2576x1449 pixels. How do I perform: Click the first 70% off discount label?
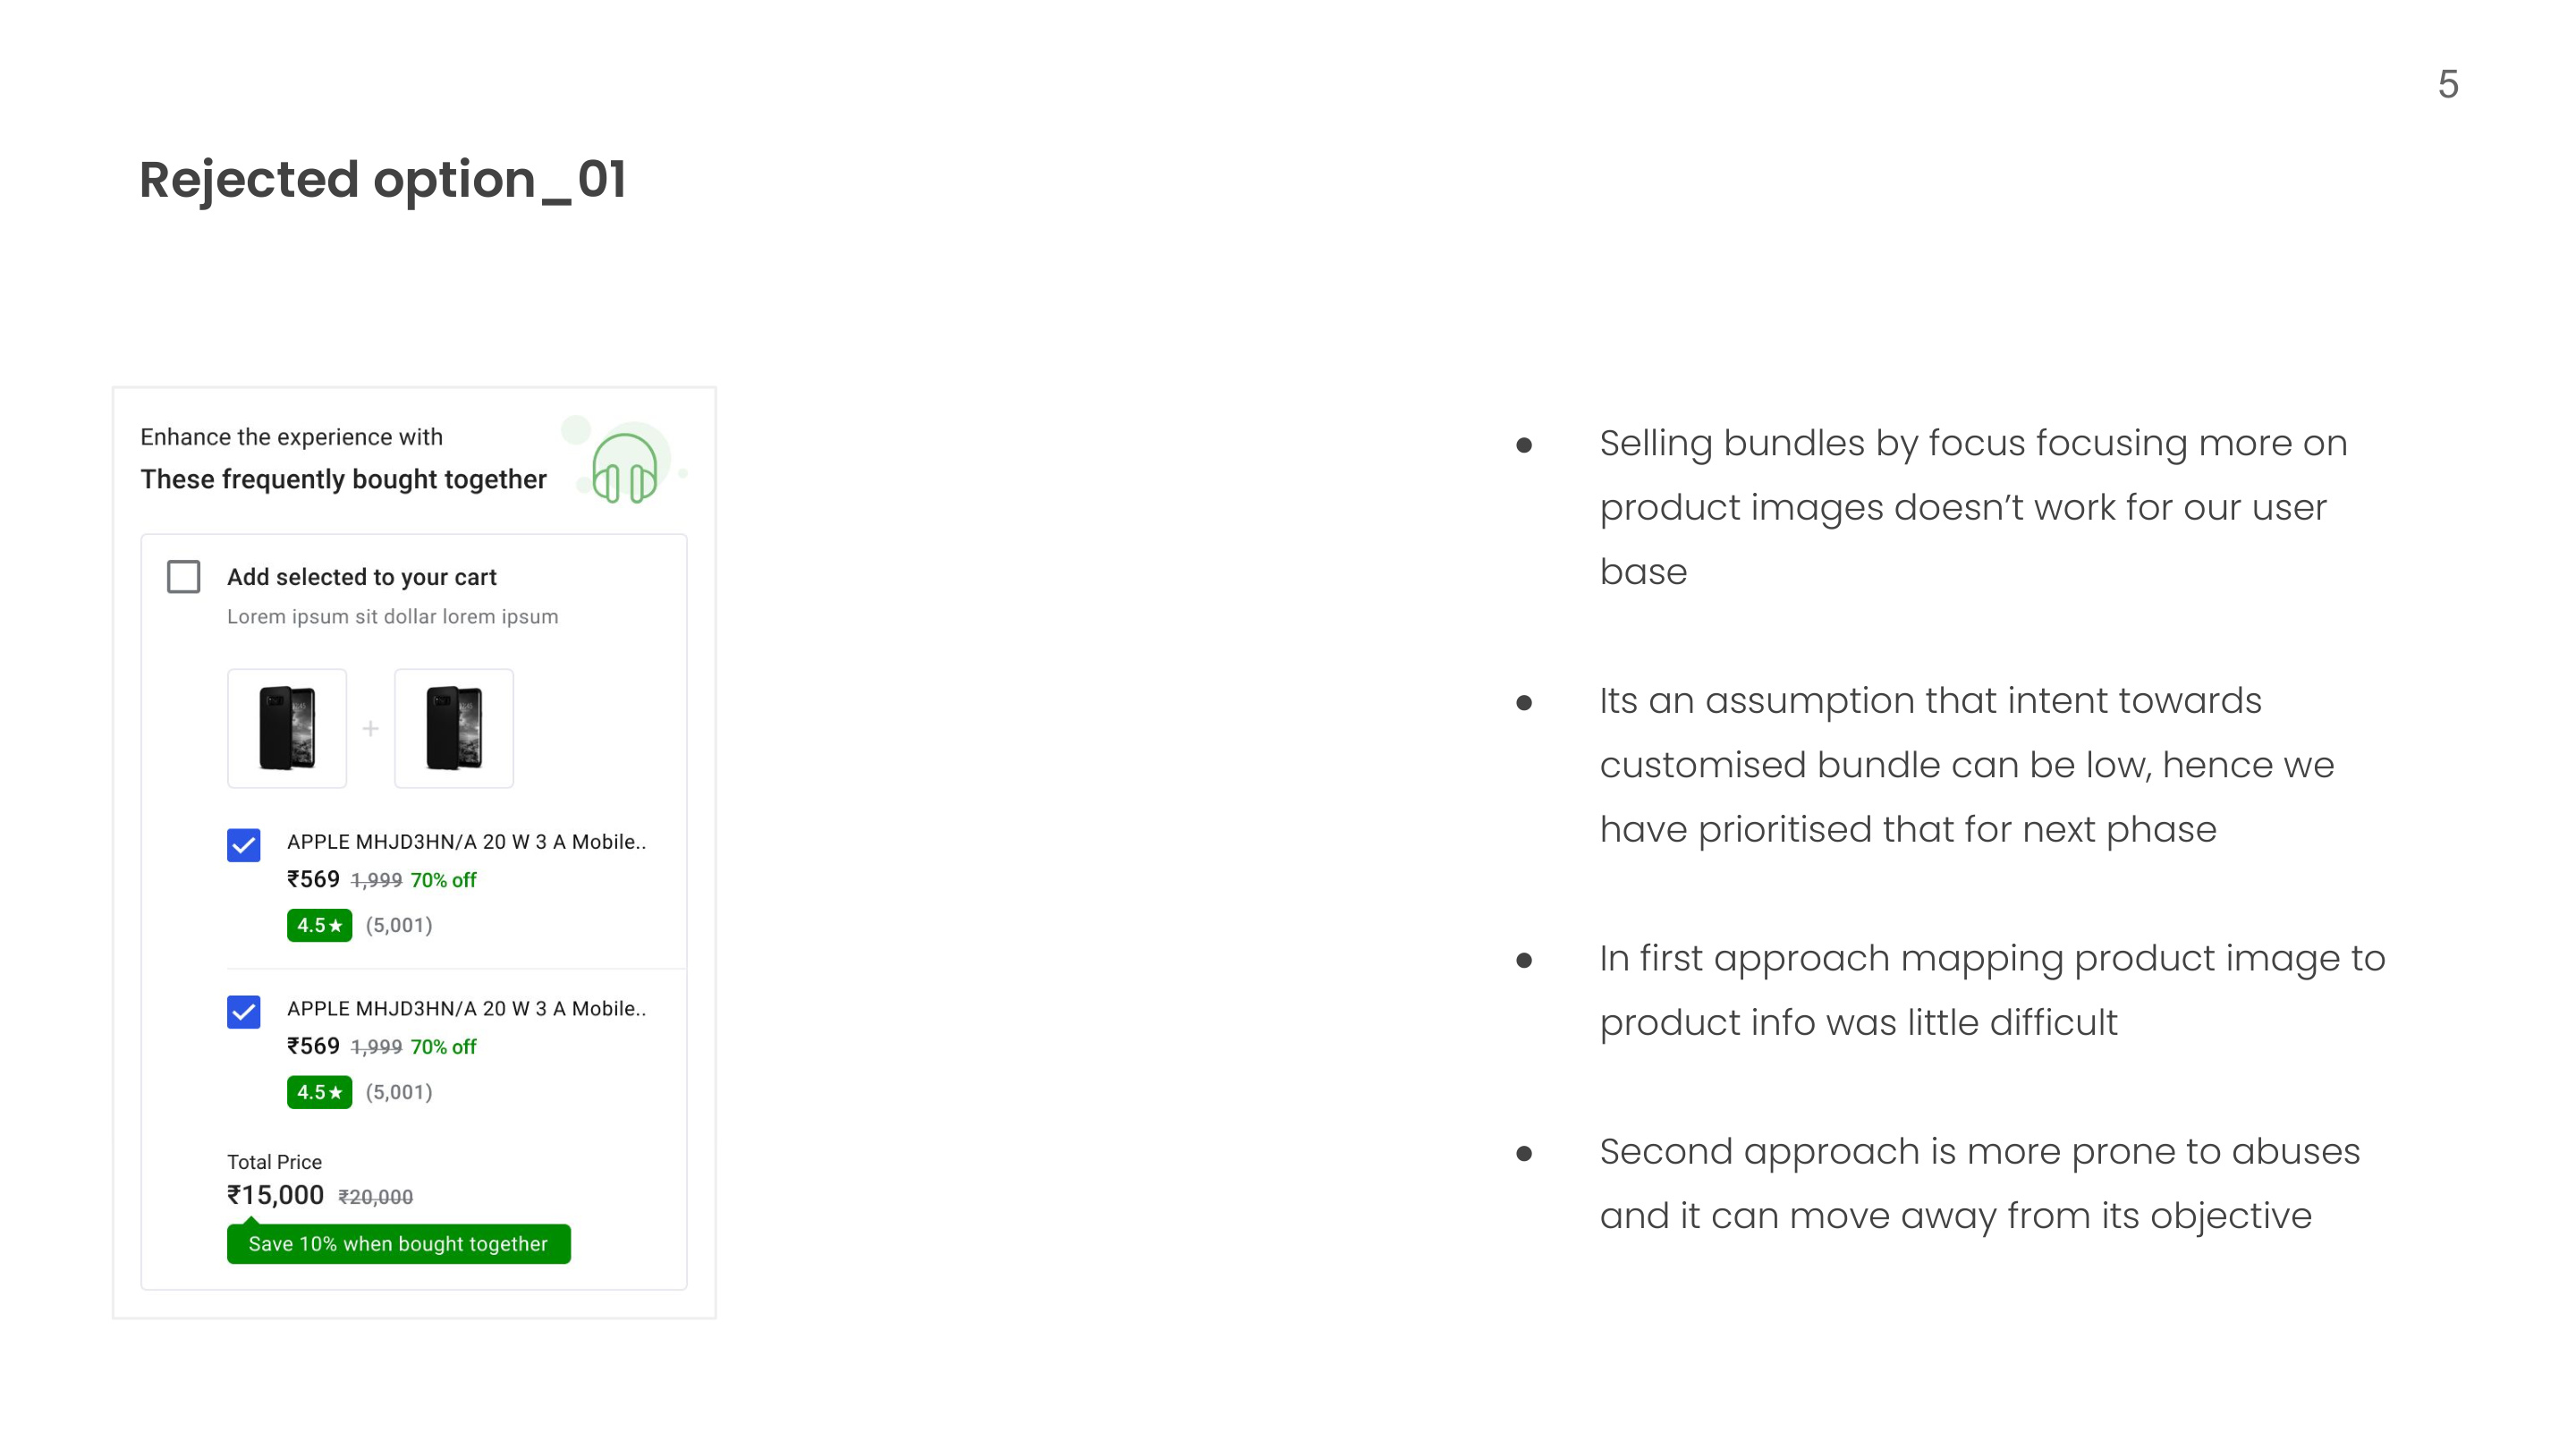(x=443, y=880)
